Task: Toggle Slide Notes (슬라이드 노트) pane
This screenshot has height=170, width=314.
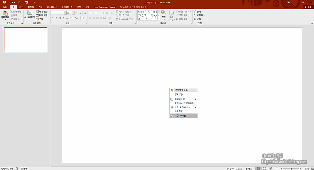Action: pos(235,169)
